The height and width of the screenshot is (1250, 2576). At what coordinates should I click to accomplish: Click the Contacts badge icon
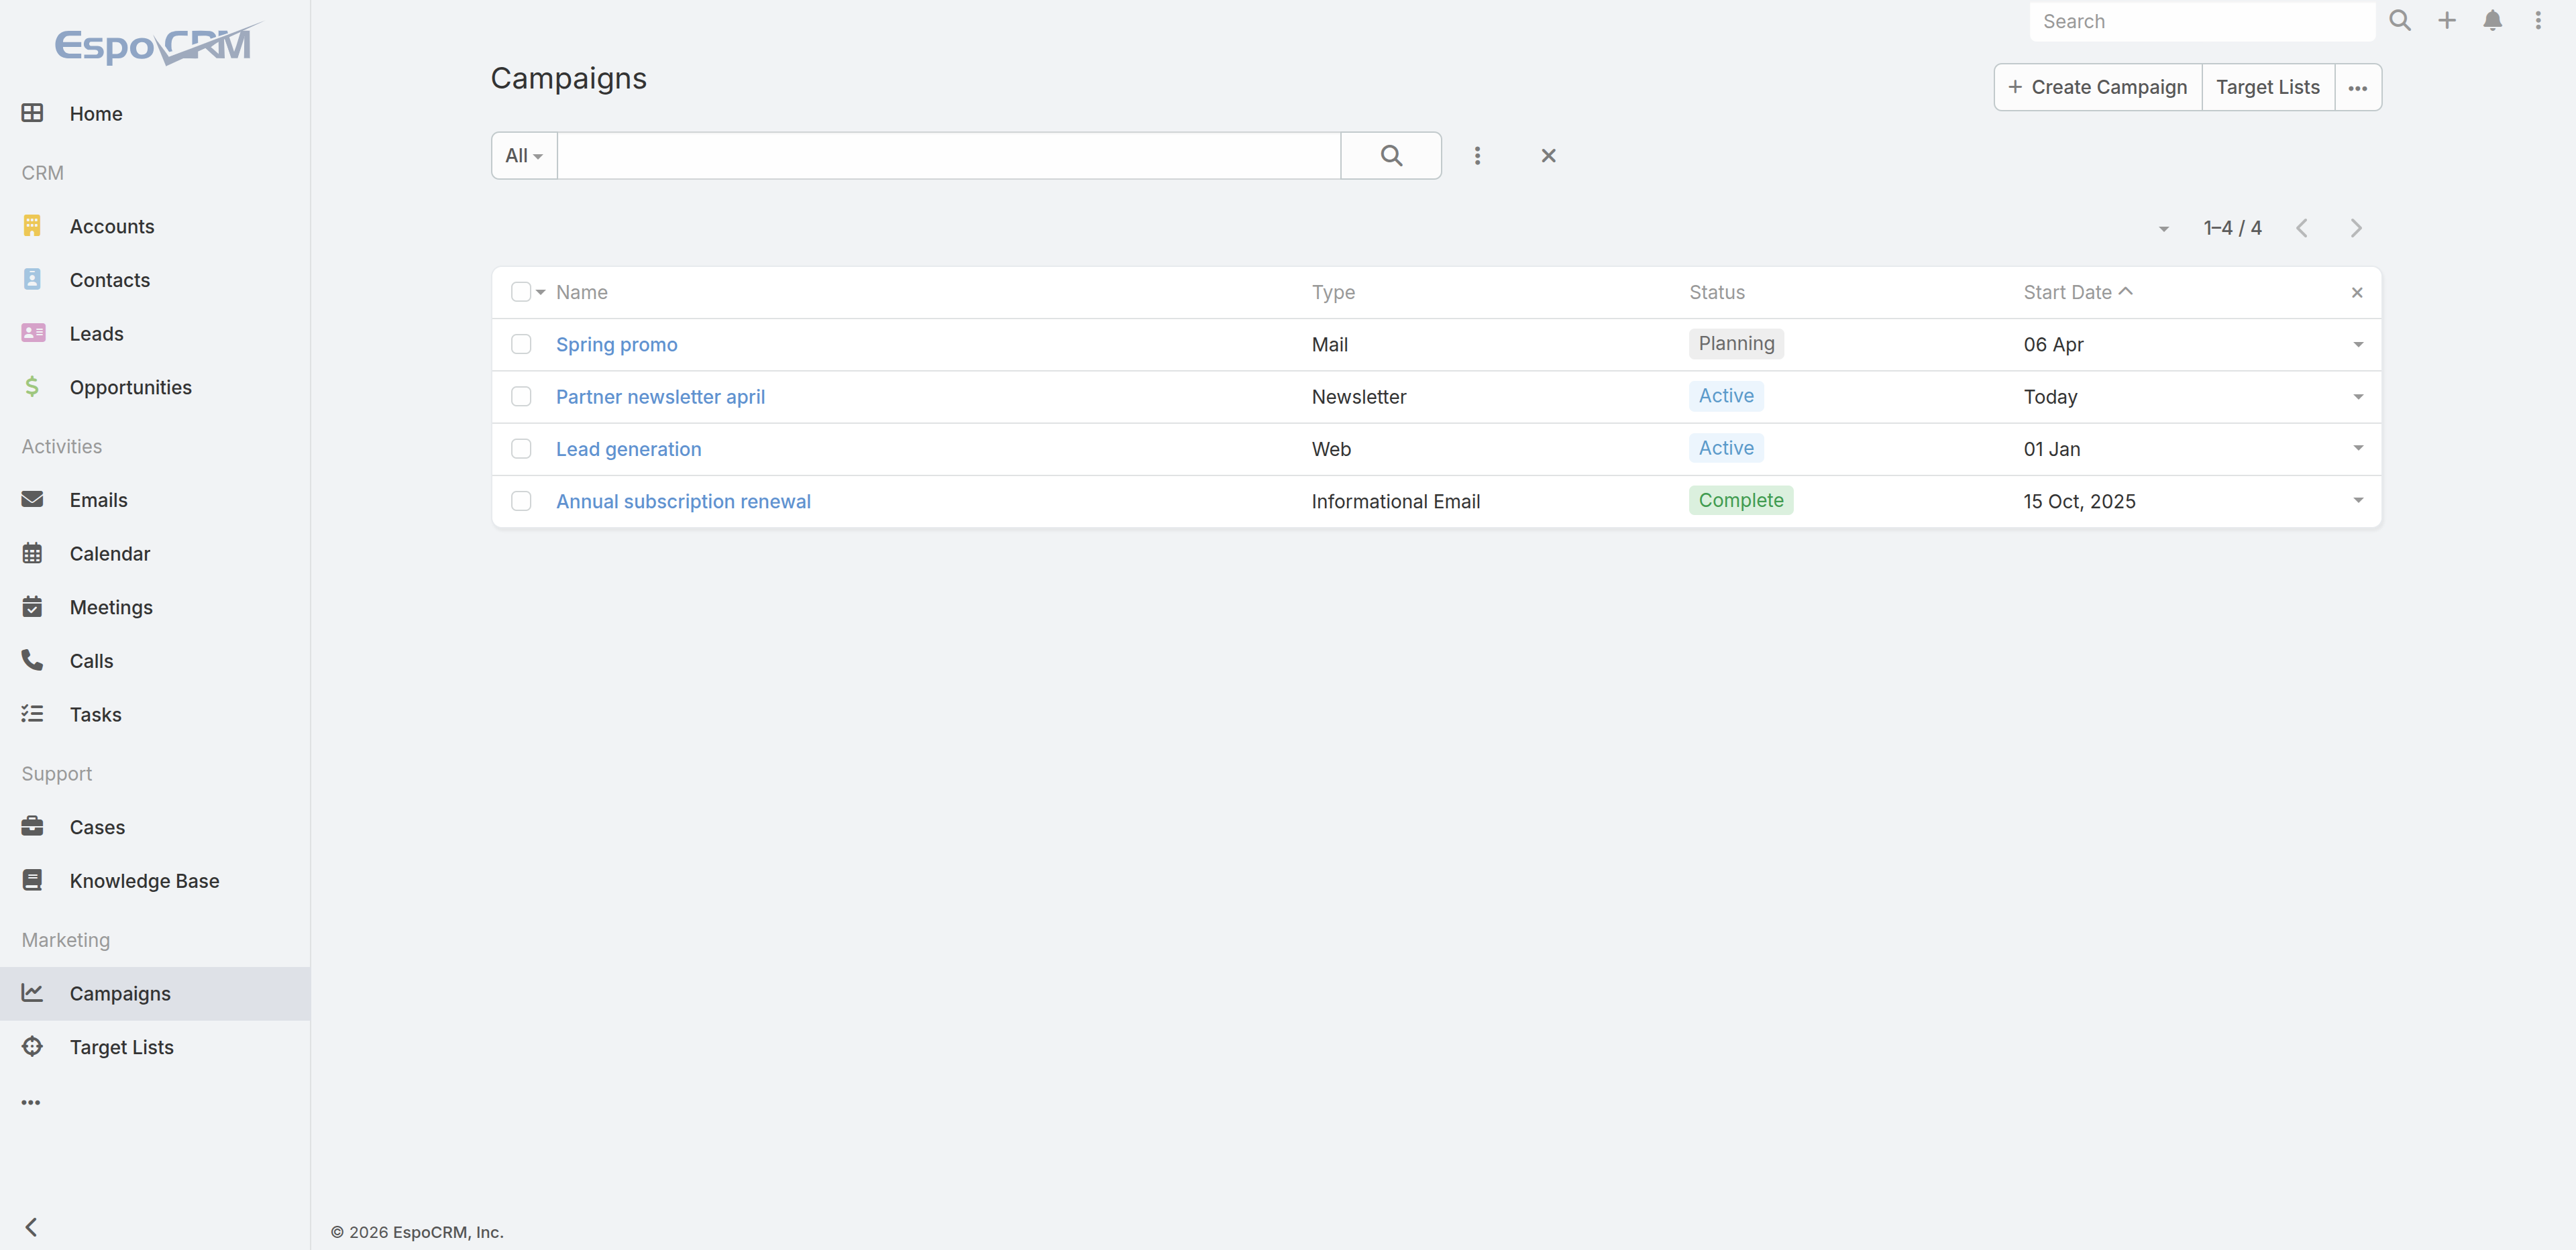32,279
